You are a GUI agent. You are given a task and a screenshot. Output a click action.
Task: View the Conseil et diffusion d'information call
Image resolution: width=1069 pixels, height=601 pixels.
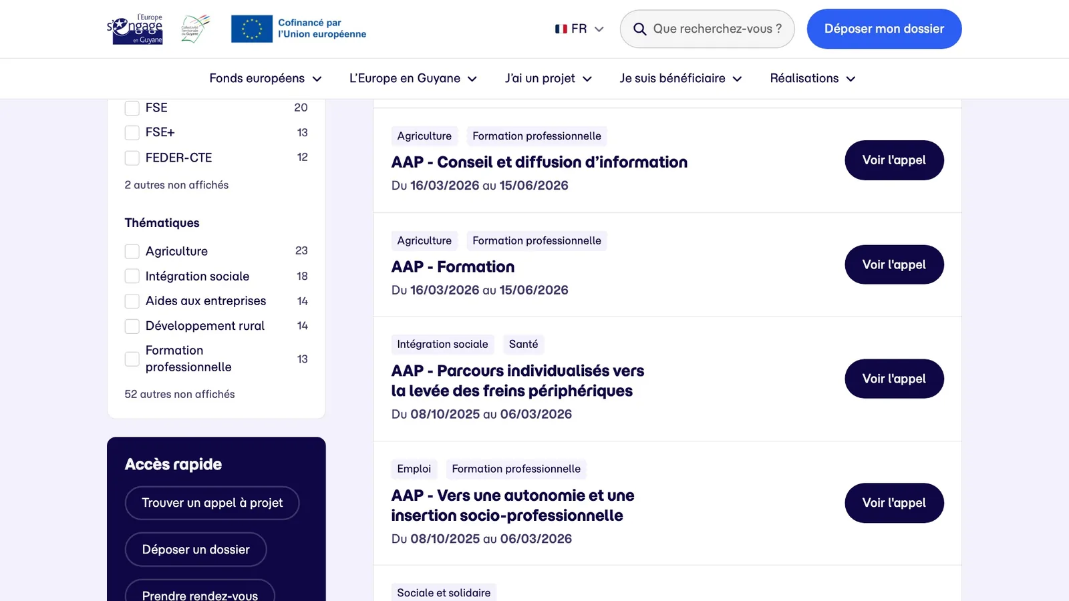894,160
